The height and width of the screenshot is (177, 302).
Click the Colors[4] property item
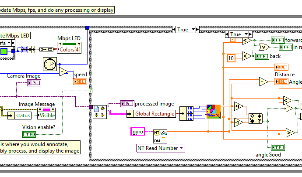pos(69,50)
